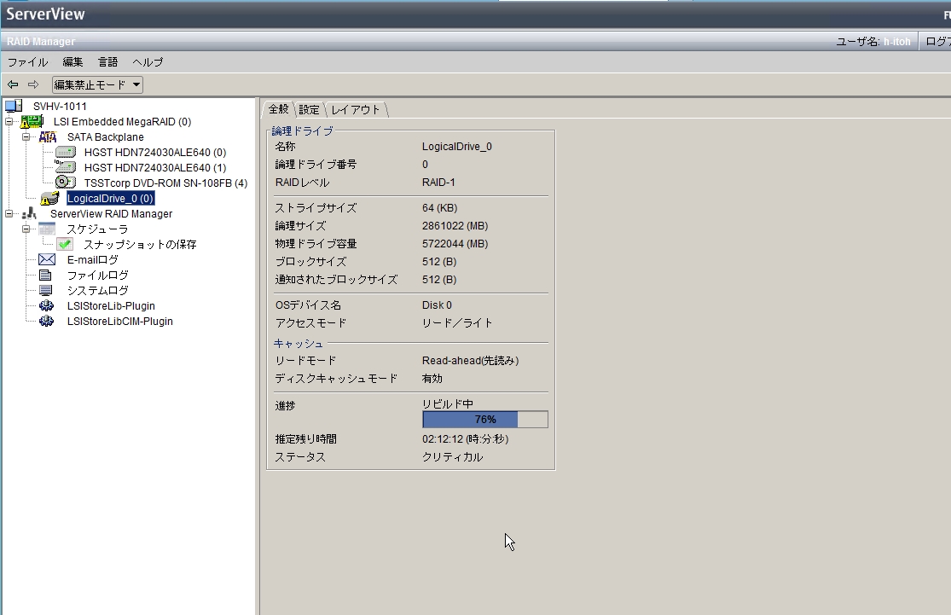Click the hard disk icon for HGST drive (0)
Screen dimensions: 951x615
66,152
